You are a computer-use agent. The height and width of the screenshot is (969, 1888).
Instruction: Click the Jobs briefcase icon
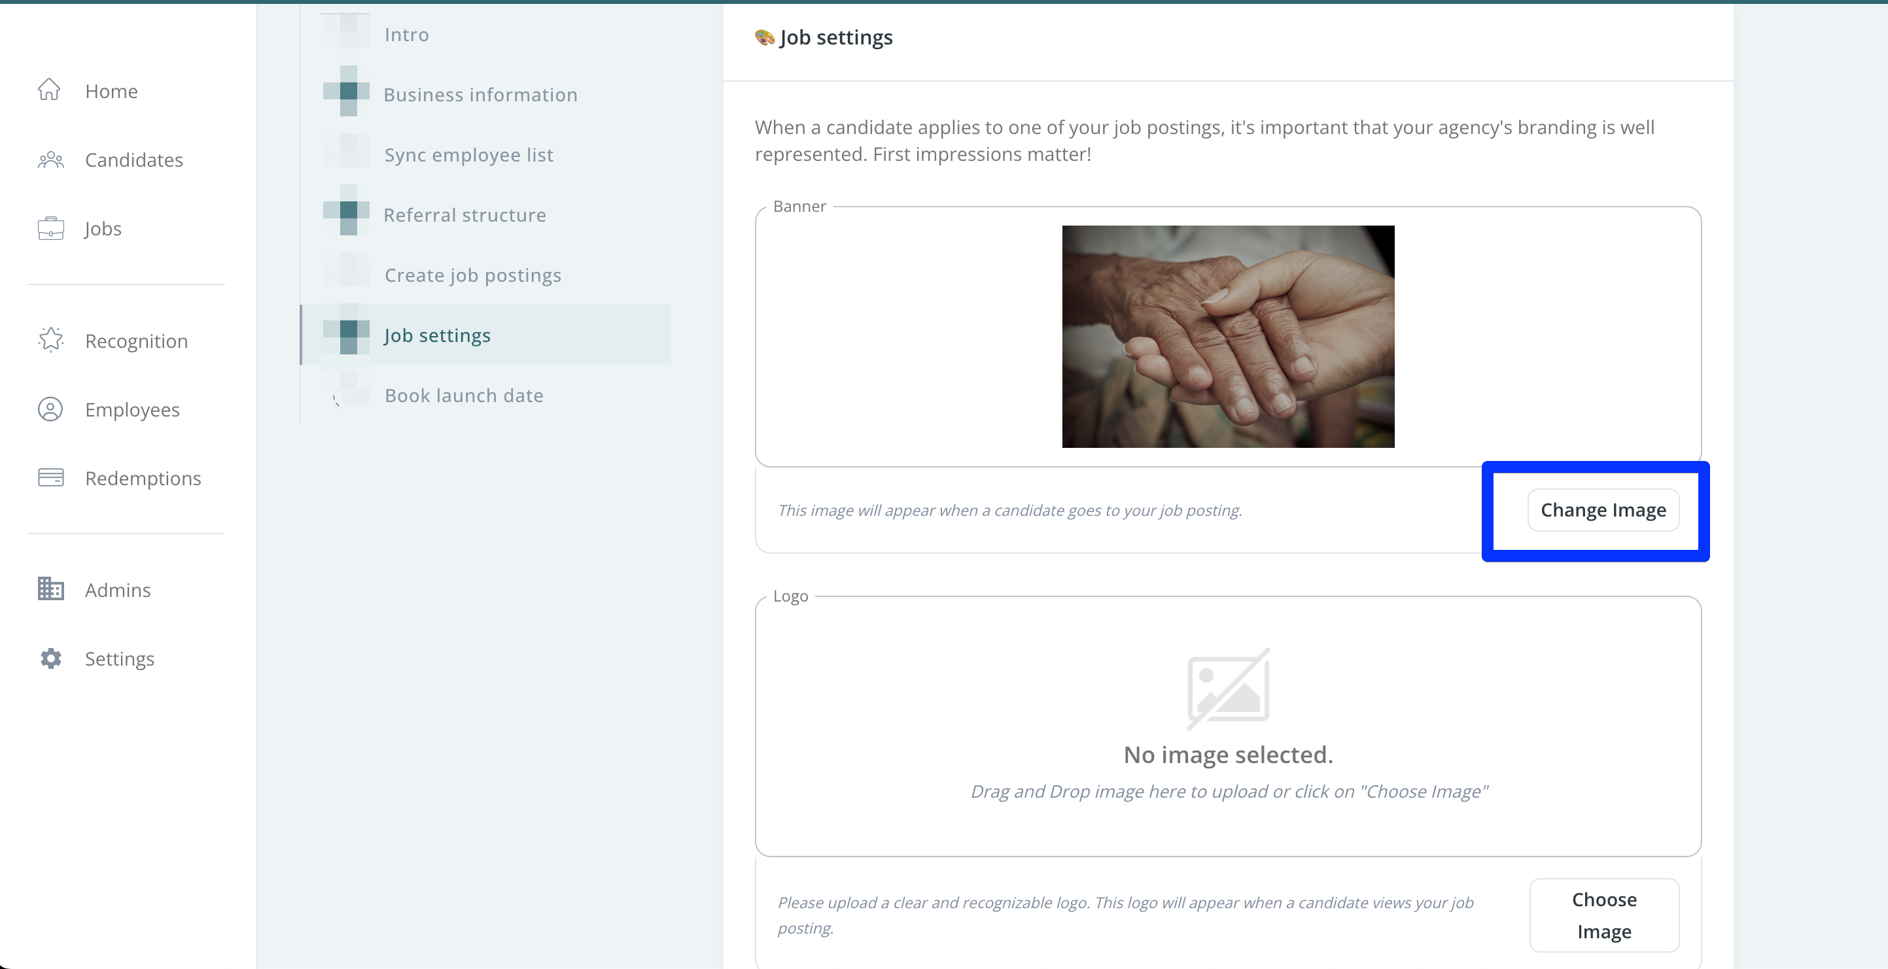pos(50,228)
